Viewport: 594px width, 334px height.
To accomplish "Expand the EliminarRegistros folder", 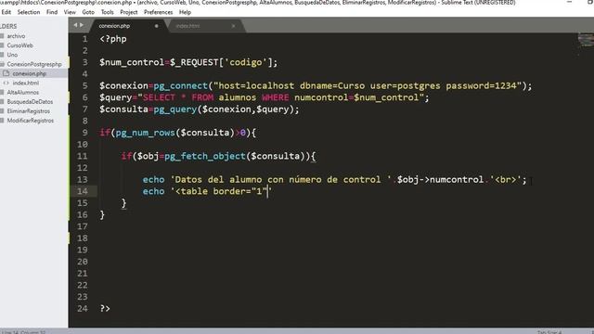I will pos(29,111).
